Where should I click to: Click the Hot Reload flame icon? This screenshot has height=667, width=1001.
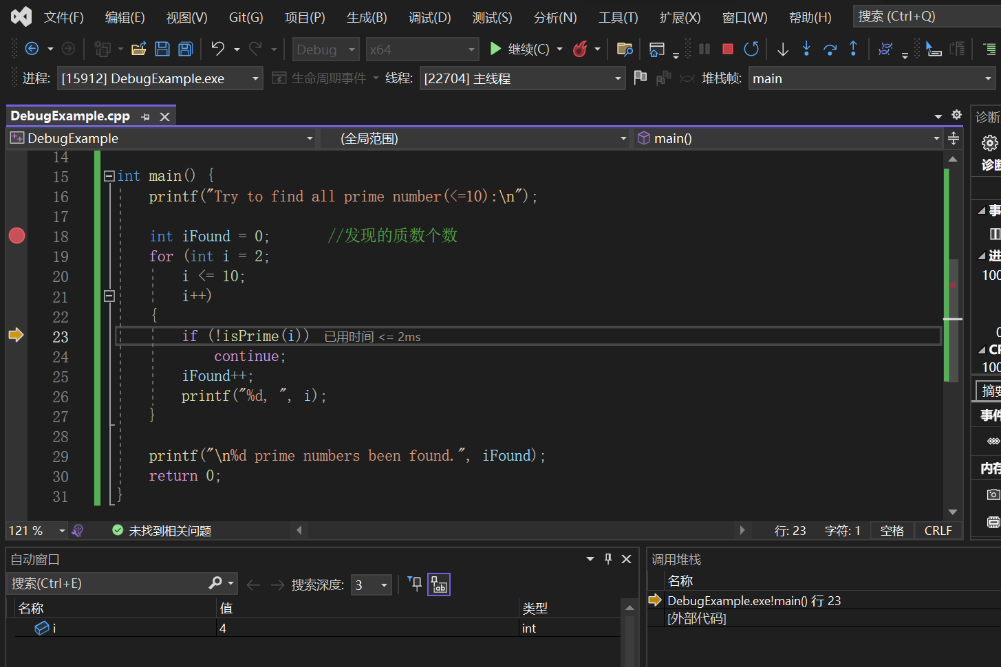tap(581, 49)
